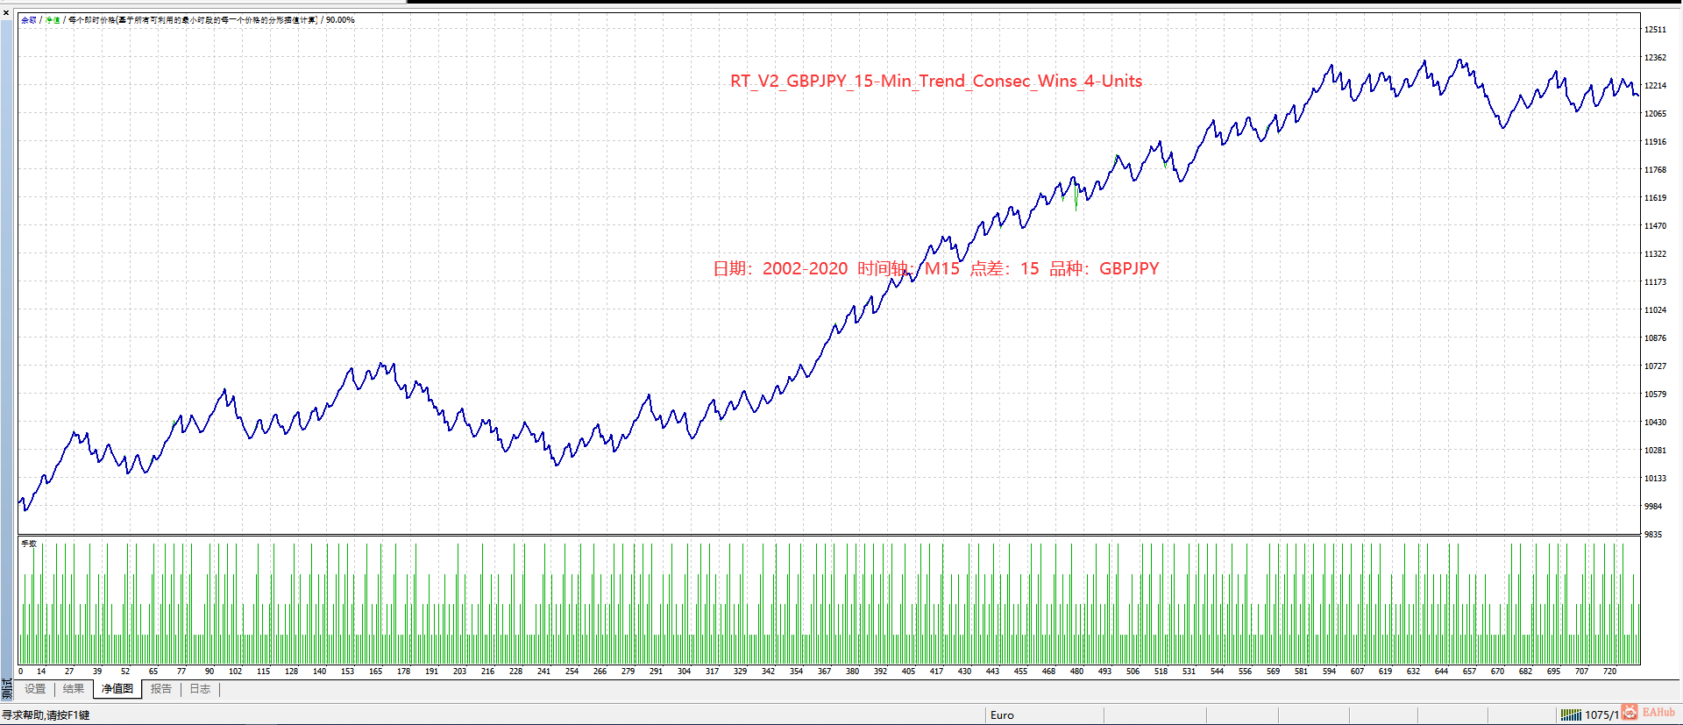Click trade number 367 on horizontal axis
Image resolution: width=1683 pixels, height=725 pixels.
824,672
